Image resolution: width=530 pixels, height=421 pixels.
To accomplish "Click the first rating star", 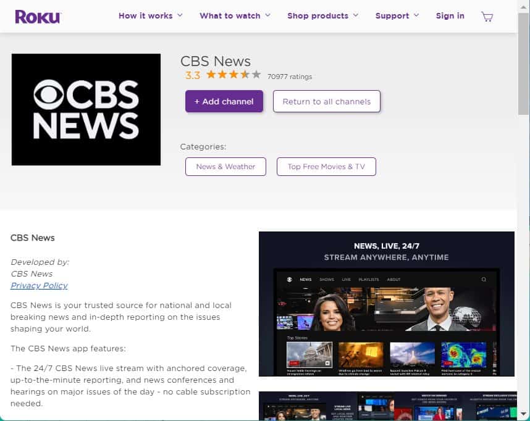I will pyautogui.click(x=211, y=75).
